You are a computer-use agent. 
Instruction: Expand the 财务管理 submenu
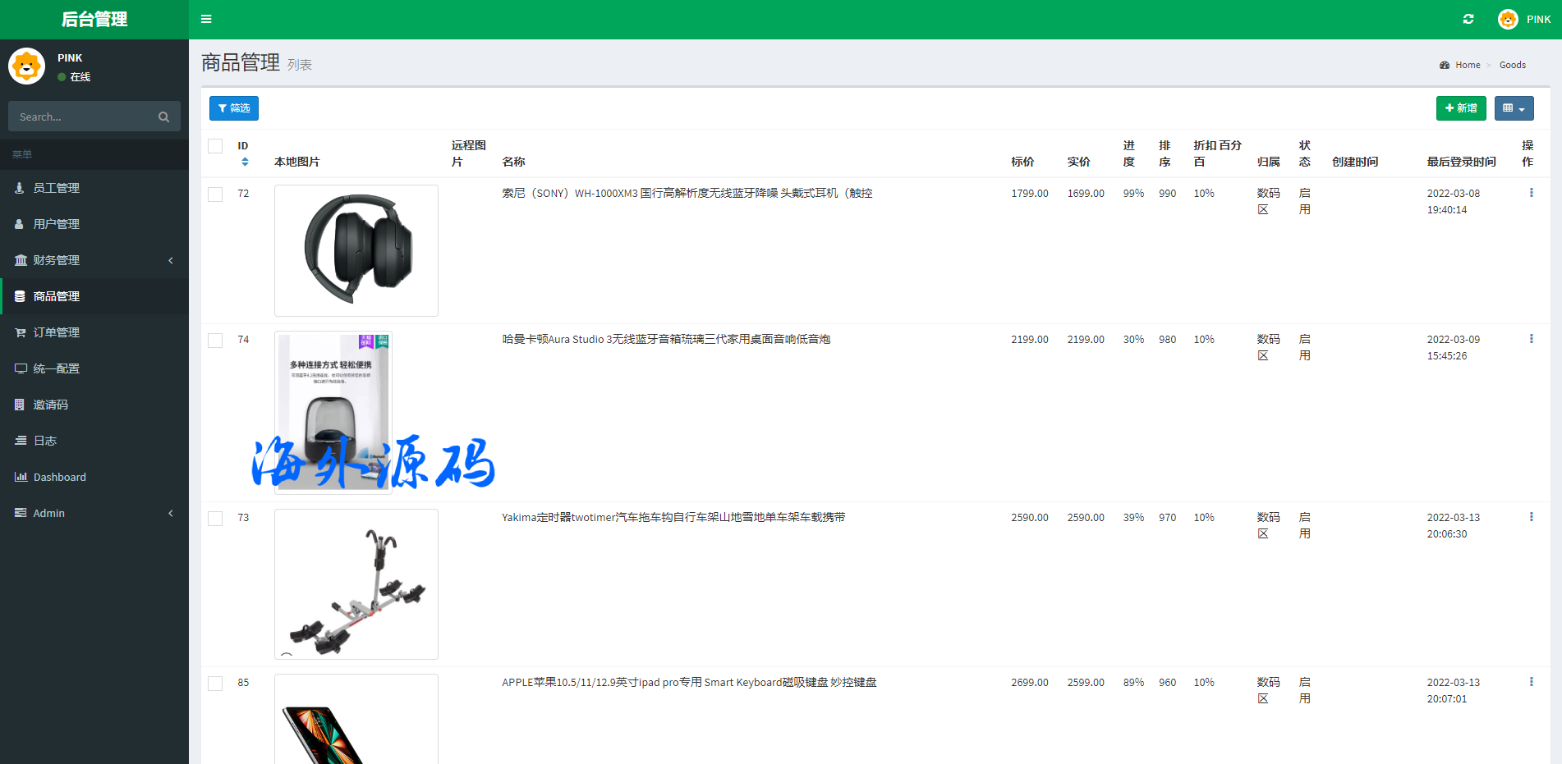tap(94, 260)
